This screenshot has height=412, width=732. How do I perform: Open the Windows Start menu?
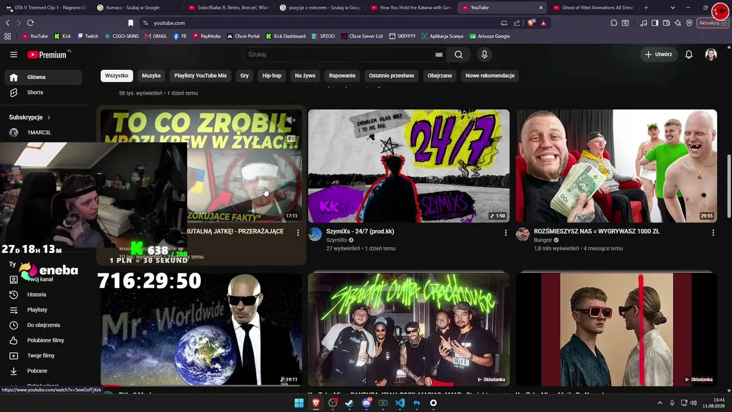[x=299, y=403]
